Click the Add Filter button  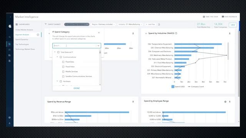point(150,25)
